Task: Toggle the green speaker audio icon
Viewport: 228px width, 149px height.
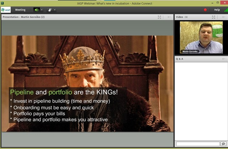Action: (36, 10)
